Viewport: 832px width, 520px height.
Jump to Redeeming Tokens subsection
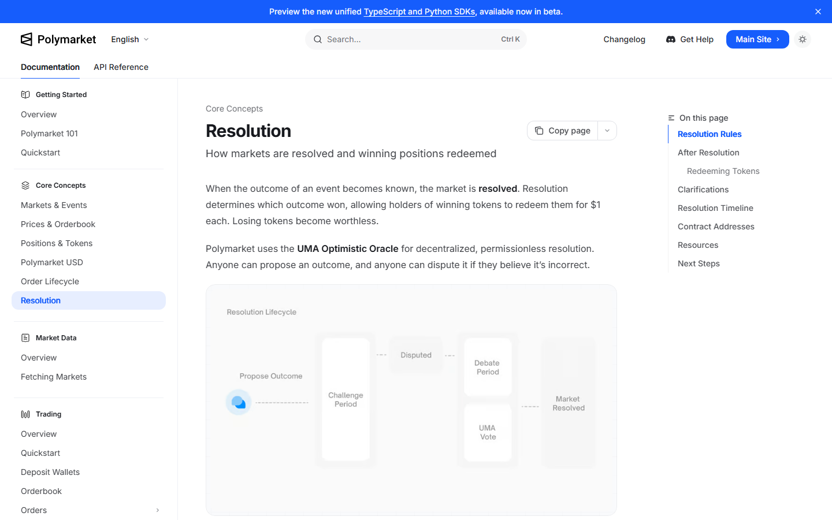723,171
